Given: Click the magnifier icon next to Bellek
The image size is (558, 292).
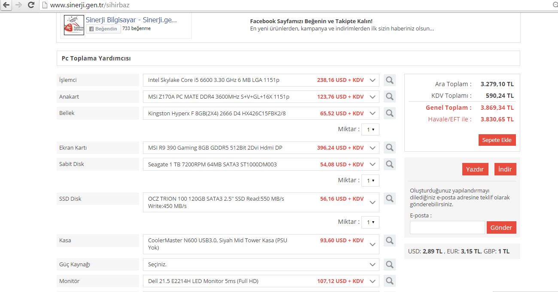Looking at the screenshot, I should (x=390, y=113).
